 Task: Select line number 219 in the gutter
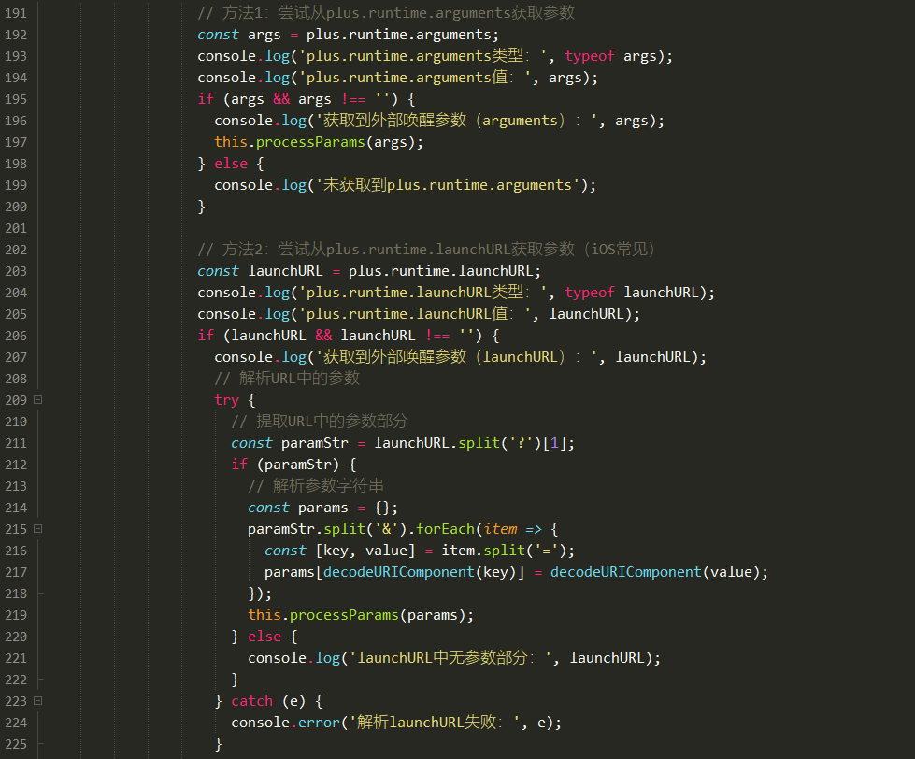click(16, 615)
